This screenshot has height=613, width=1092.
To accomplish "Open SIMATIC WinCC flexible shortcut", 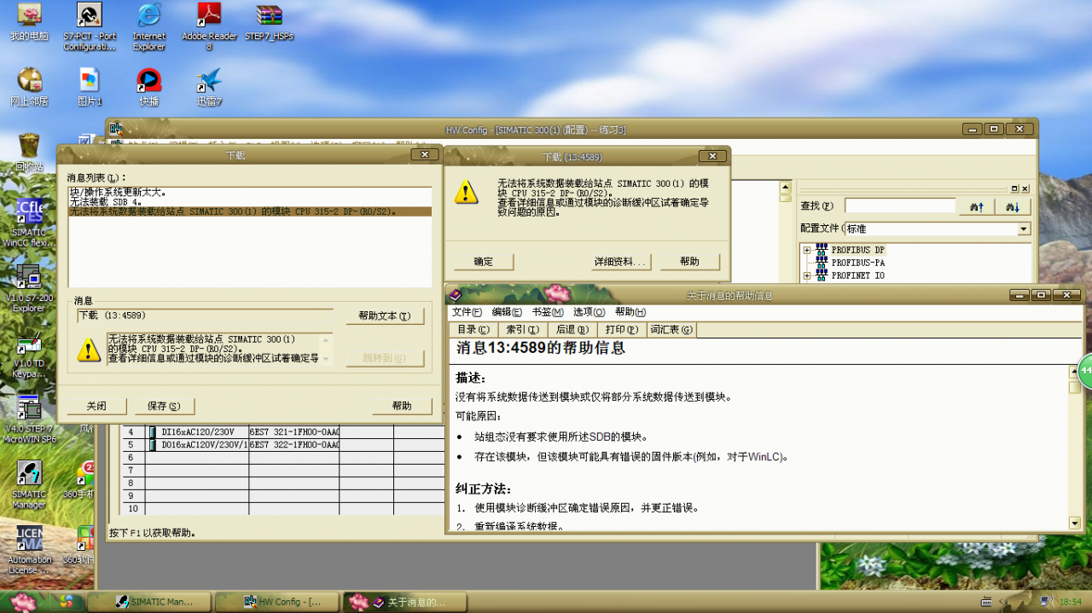I will click(x=29, y=223).
